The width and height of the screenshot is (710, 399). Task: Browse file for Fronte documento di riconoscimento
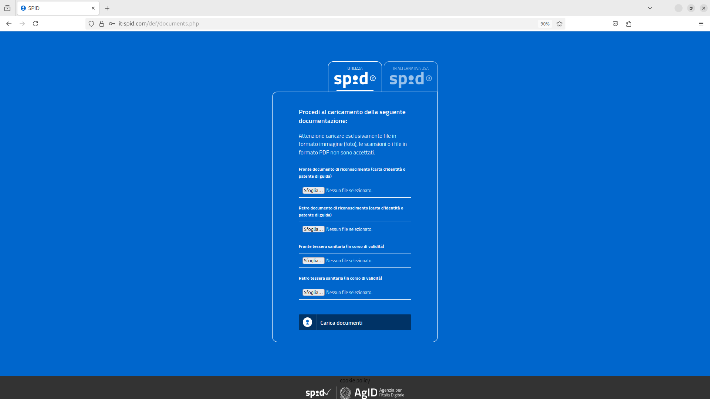click(314, 190)
